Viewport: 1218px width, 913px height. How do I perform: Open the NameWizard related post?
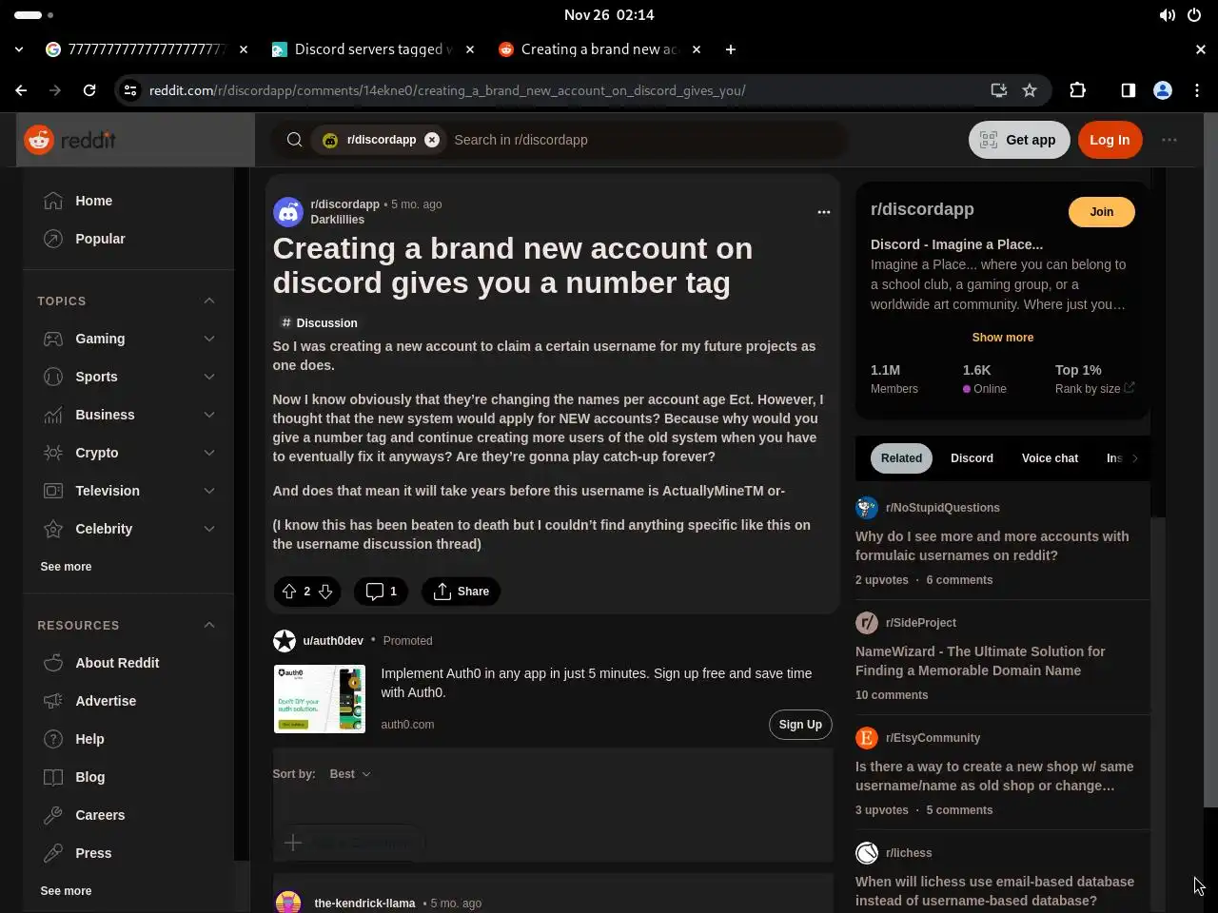tap(980, 661)
